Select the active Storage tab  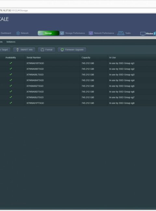pos(48,33)
